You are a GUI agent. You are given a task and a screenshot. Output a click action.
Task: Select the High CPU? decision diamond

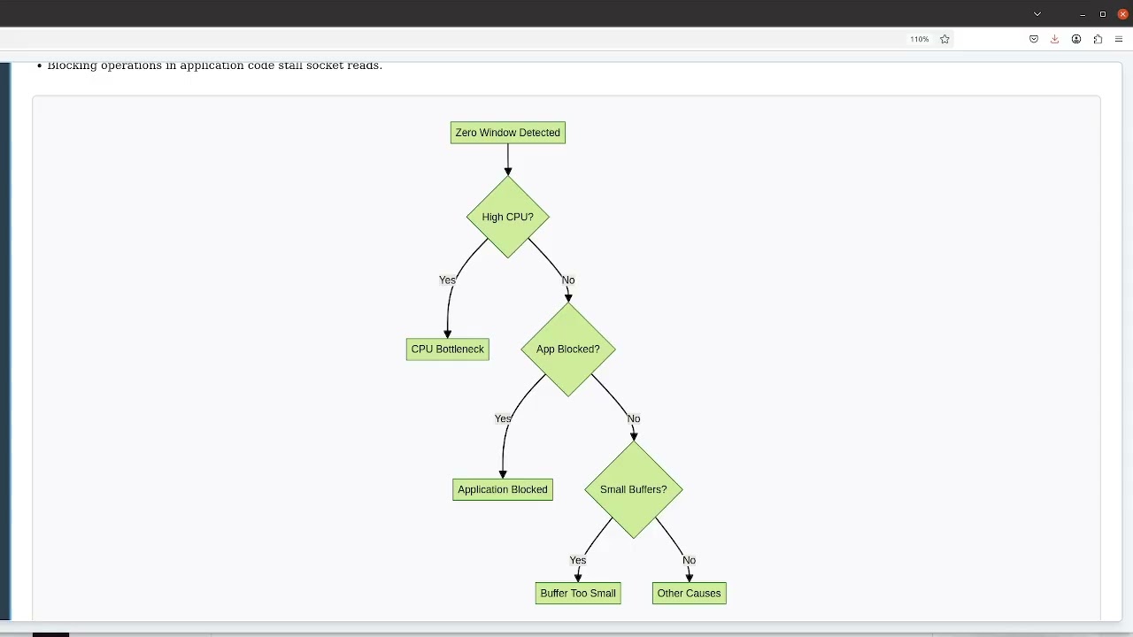[508, 217]
